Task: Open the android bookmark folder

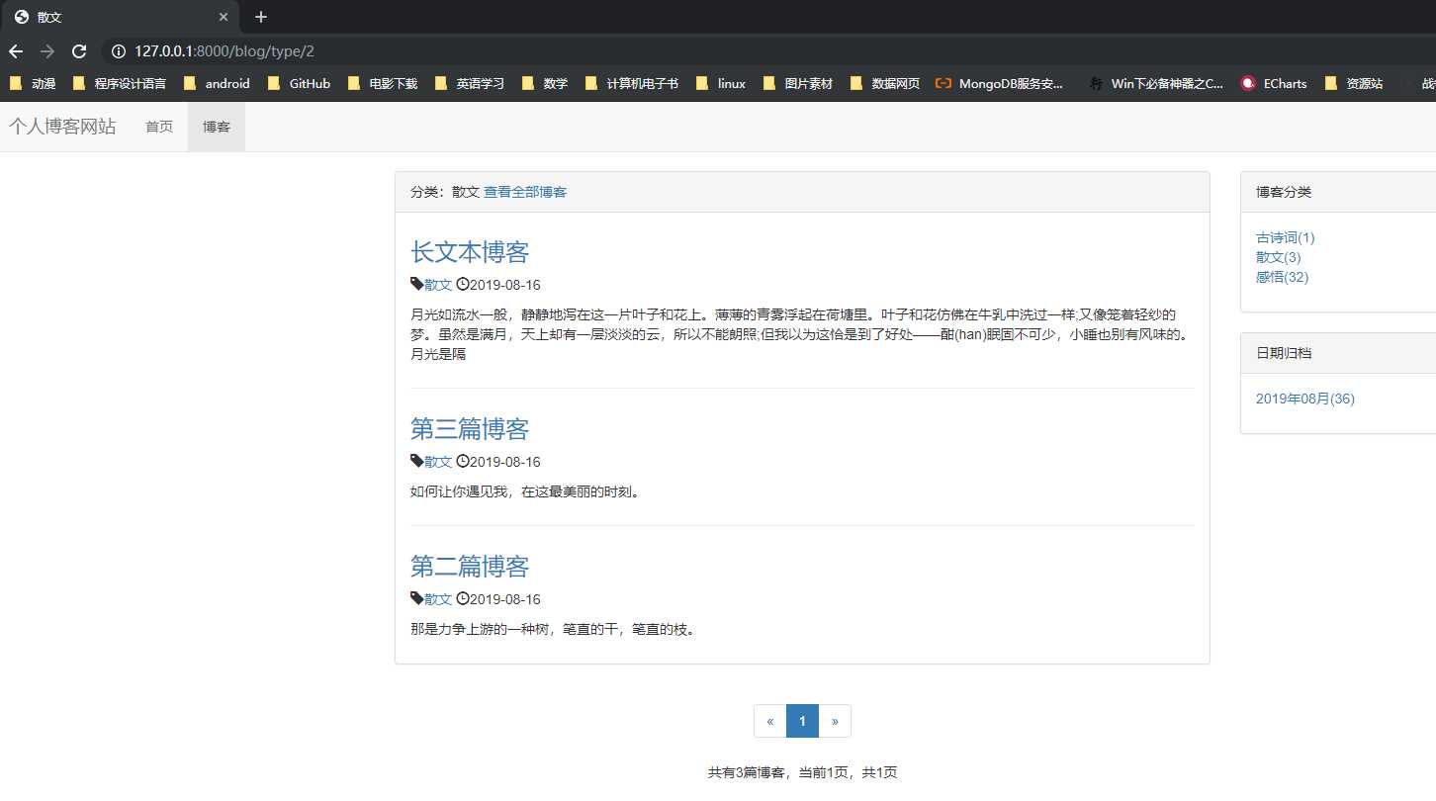Action: (217, 84)
